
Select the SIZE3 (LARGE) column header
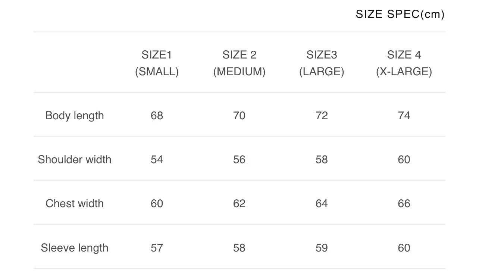click(322, 63)
